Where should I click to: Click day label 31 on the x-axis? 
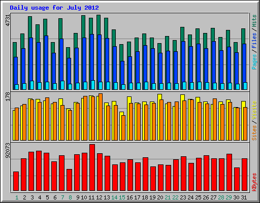pyautogui.click(x=244, y=197)
